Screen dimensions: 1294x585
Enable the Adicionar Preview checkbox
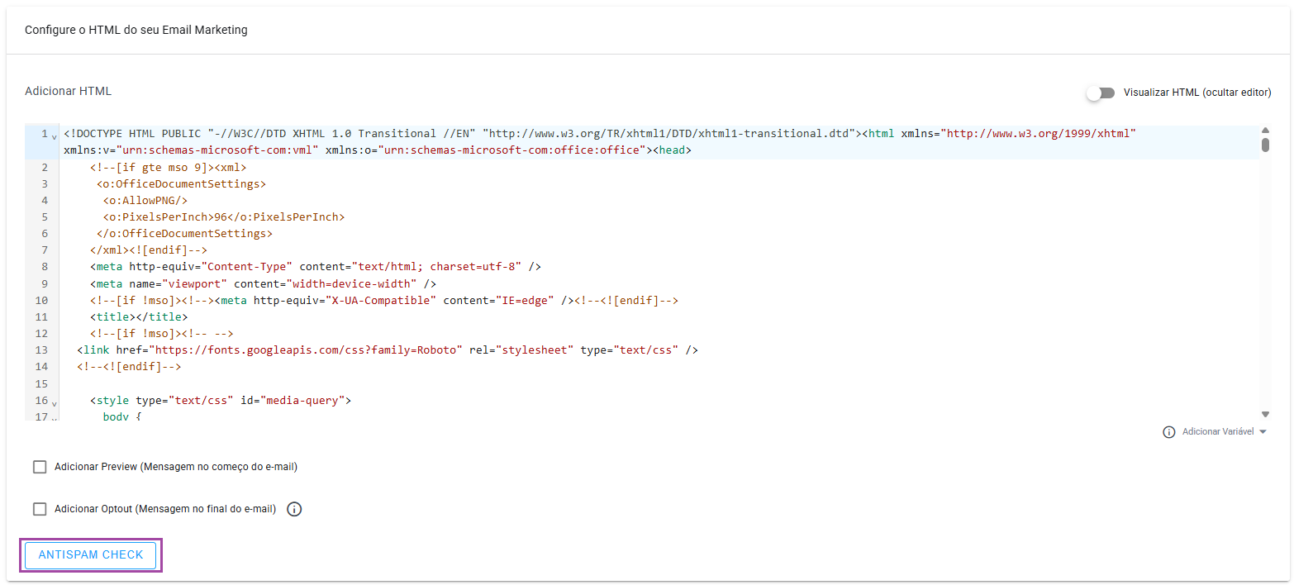pyautogui.click(x=40, y=467)
